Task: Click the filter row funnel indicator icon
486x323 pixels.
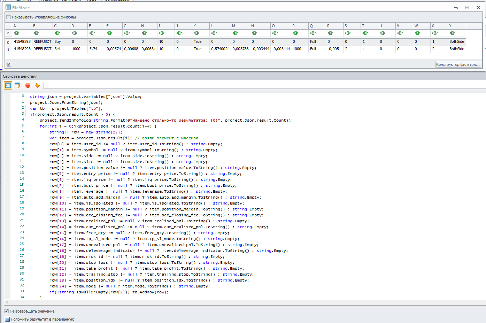Action: [8, 33]
